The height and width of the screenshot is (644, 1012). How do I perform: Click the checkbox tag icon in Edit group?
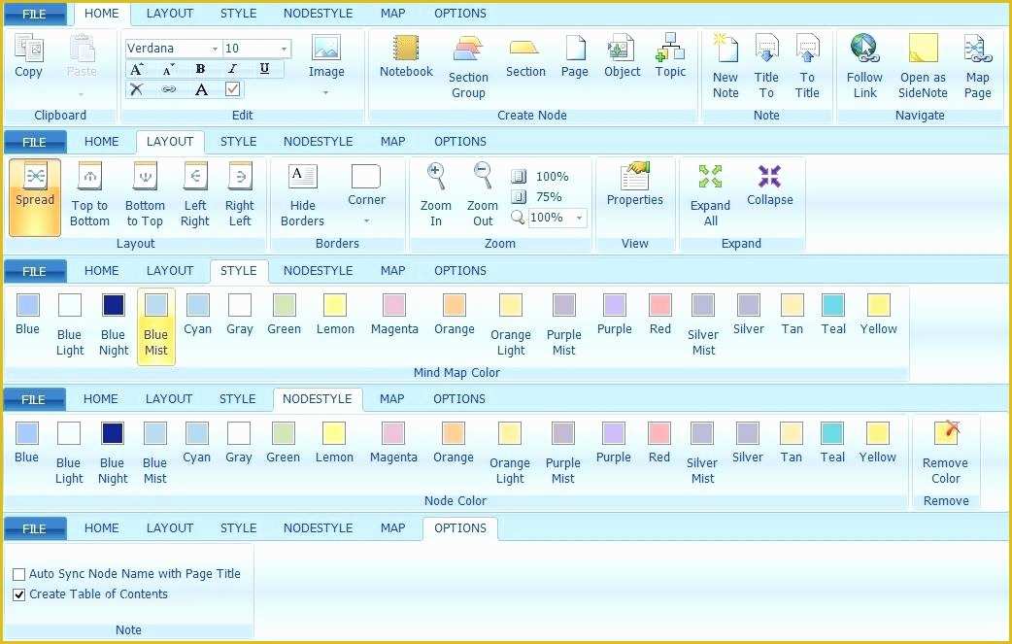point(233,89)
